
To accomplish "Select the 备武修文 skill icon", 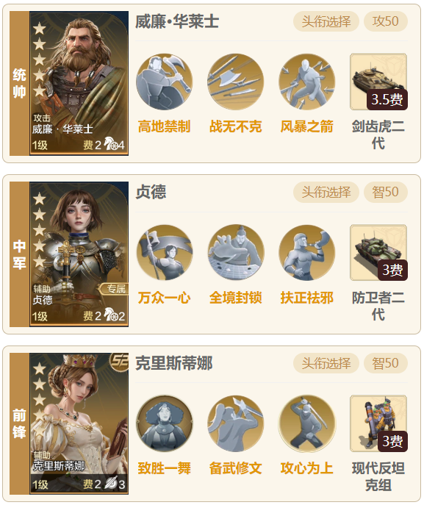I will [x=235, y=423].
